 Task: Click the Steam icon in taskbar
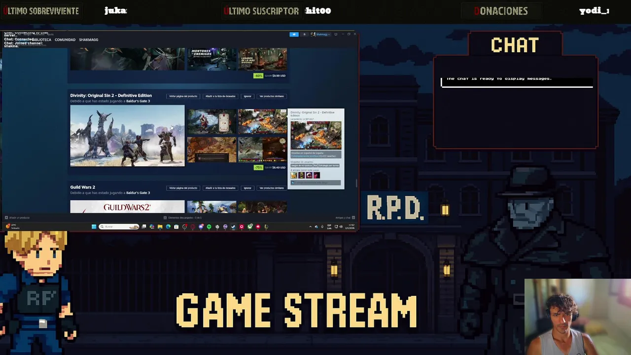pyautogui.click(x=233, y=227)
